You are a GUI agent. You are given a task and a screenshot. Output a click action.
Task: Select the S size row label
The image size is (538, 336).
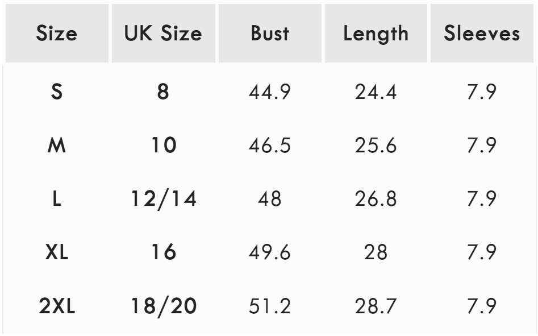56,92
